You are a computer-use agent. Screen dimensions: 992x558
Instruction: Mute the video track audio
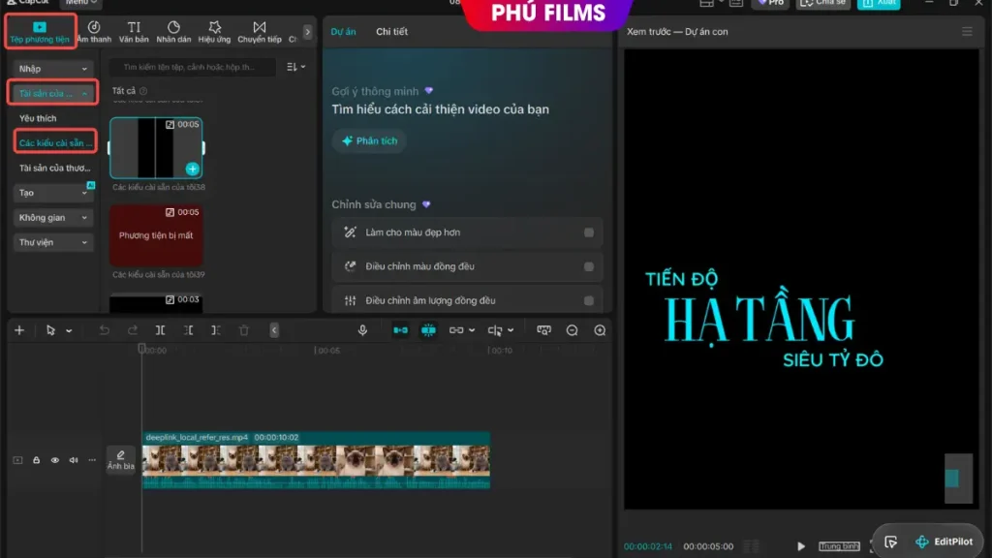pyautogui.click(x=74, y=460)
